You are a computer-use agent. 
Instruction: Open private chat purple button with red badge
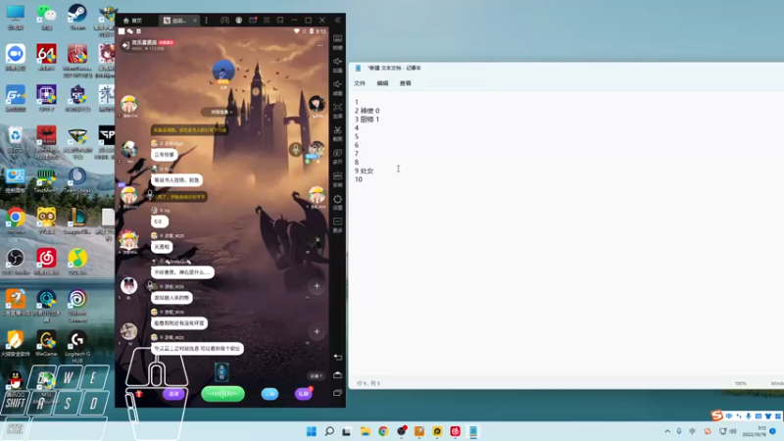[303, 394]
